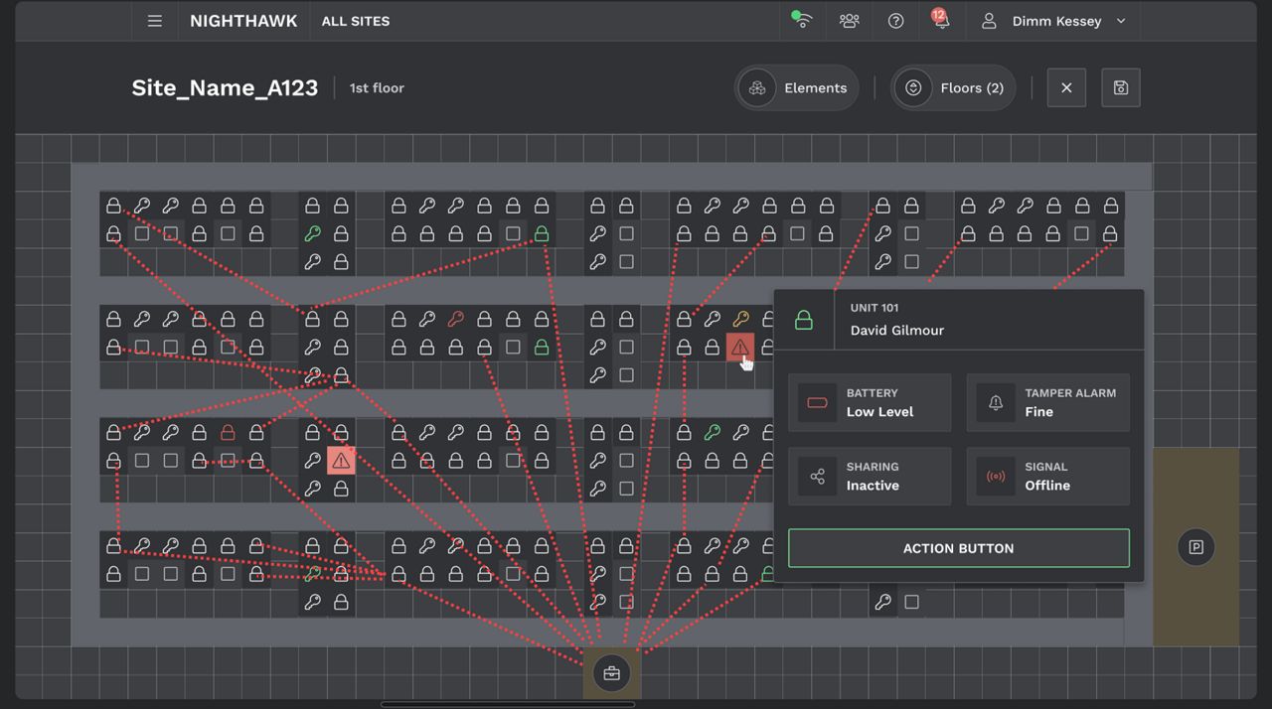Click the red padlock unit on map
The image size is (1272, 709).
point(228,433)
